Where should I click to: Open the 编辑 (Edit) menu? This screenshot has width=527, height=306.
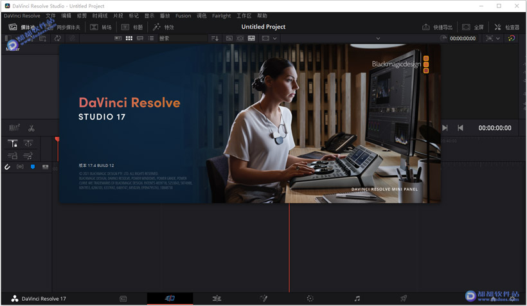[66, 16]
